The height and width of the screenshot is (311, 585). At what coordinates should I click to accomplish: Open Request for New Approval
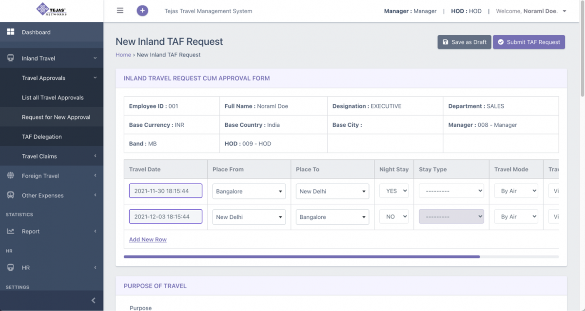(x=57, y=117)
